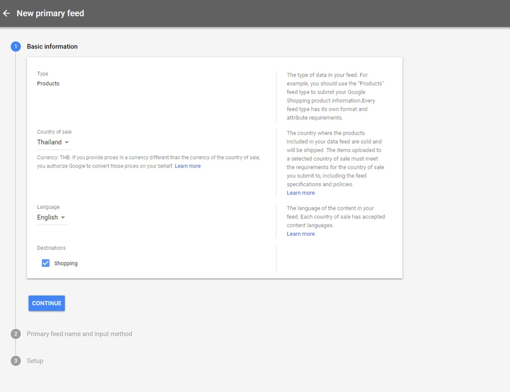Click Learn more about currency conversion
This screenshot has width=510, height=392.
[x=188, y=166]
